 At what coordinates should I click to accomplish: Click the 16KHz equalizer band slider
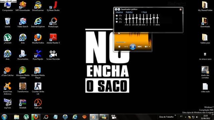tap(157, 19)
